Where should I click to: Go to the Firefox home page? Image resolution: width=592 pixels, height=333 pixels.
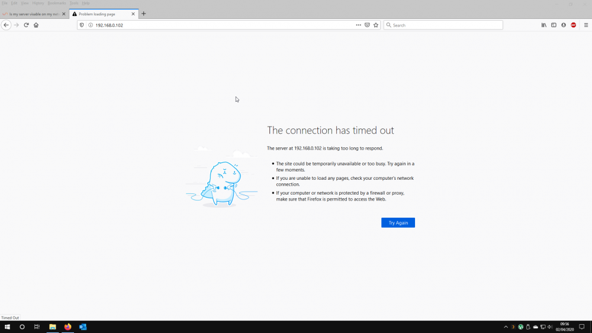click(x=36, y=25)
